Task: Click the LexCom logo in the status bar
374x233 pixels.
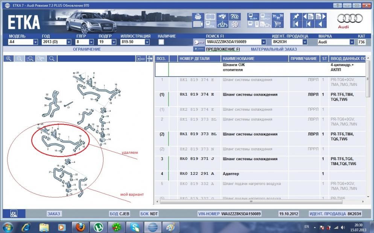Action: point(14,214)
